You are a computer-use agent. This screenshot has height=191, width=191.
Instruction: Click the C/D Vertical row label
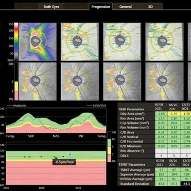129,137
